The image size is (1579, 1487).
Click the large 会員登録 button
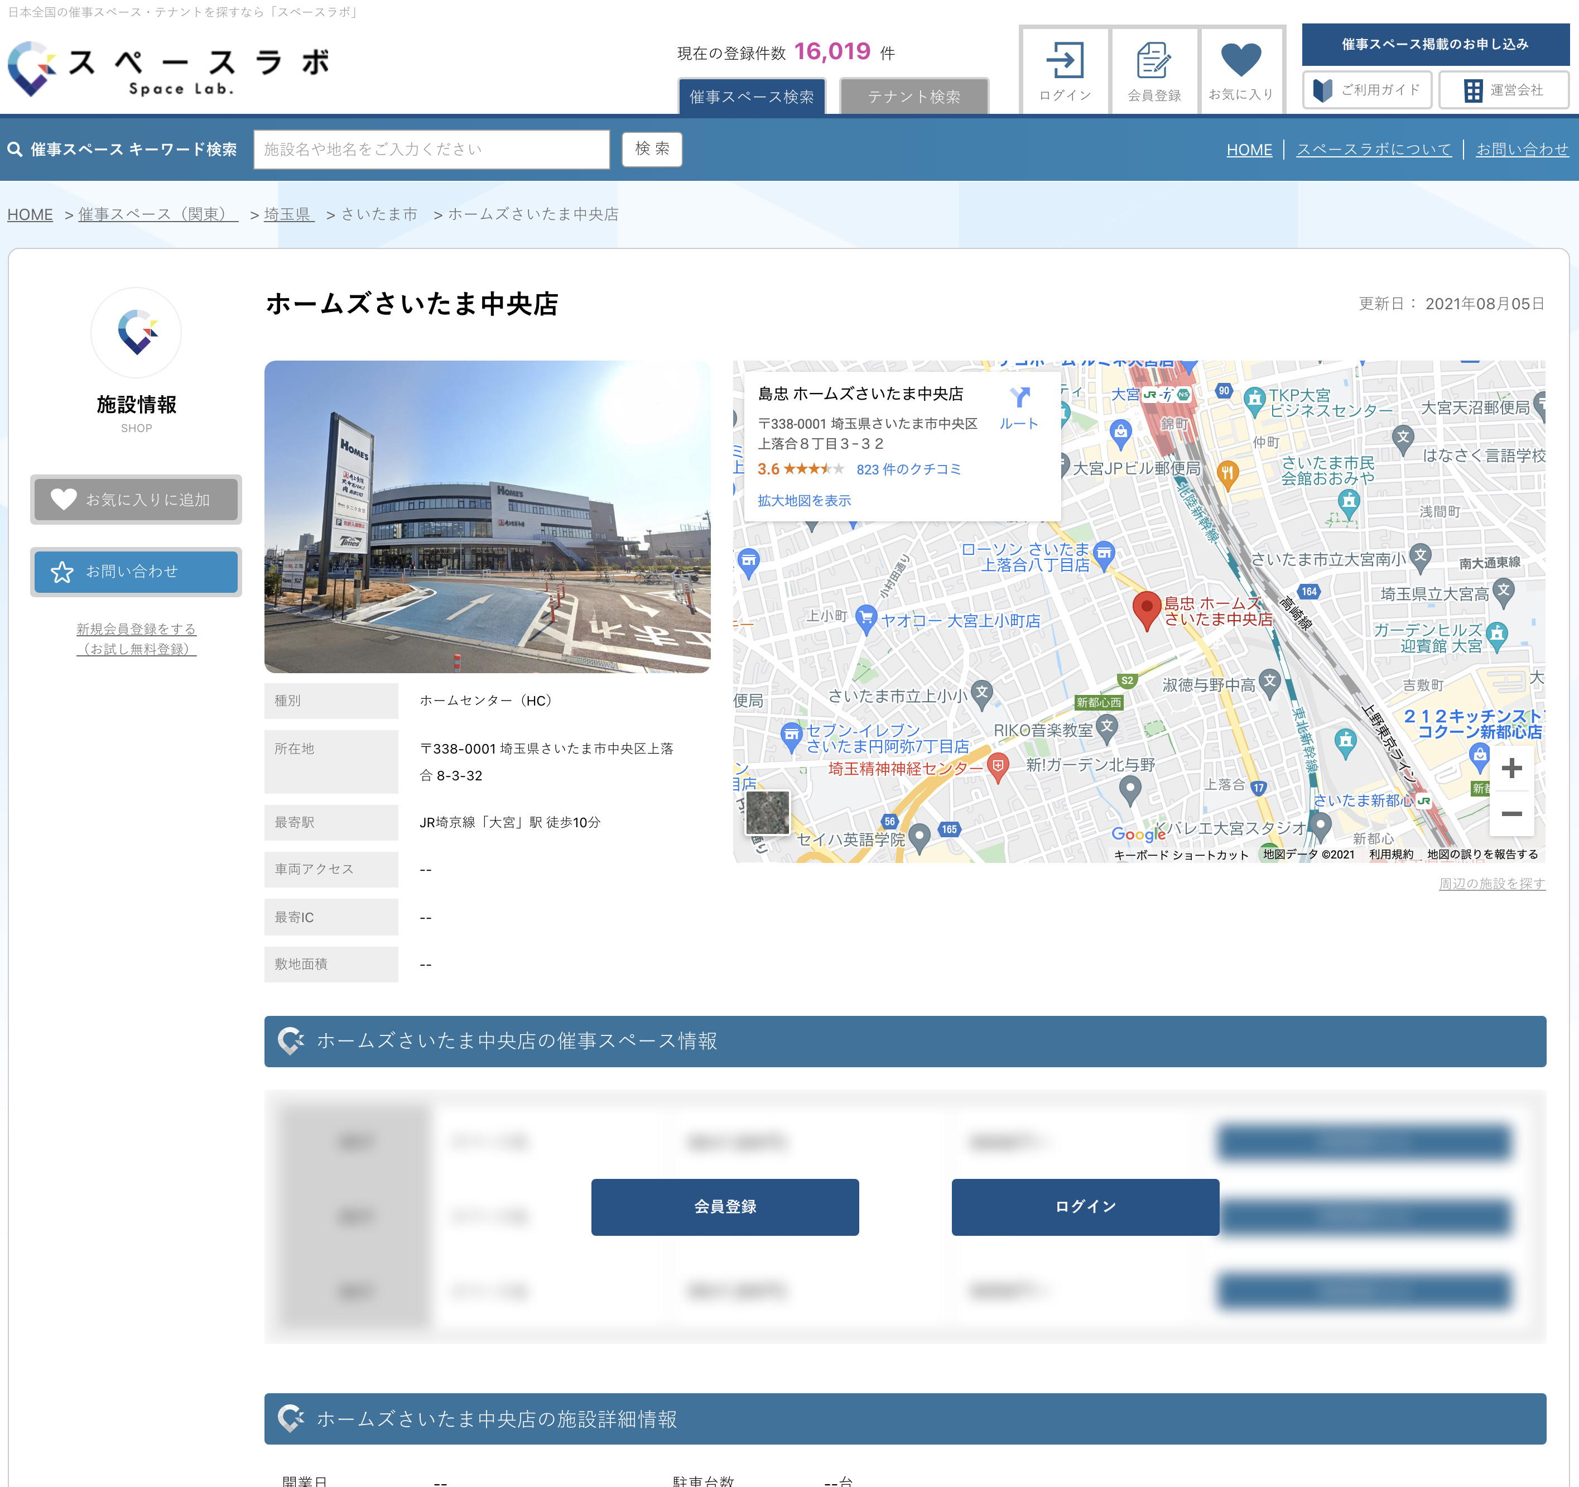724,1206
